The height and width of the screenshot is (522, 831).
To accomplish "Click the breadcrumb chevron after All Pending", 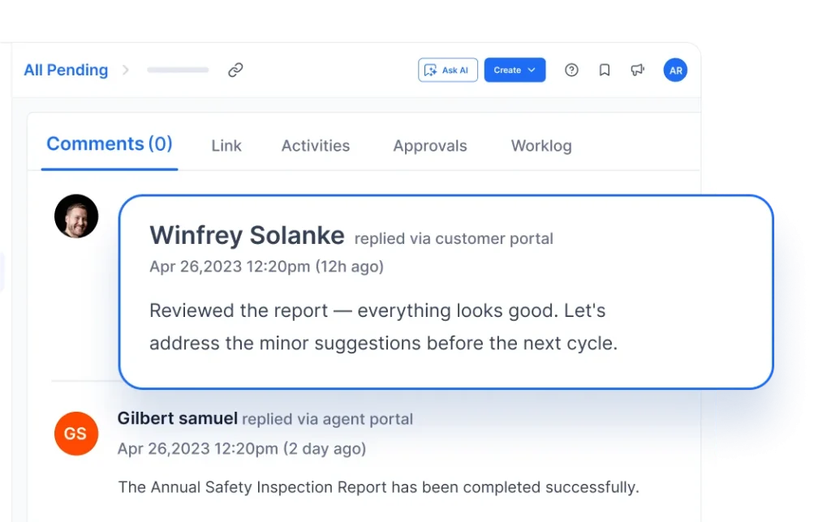I will point(126,71).
